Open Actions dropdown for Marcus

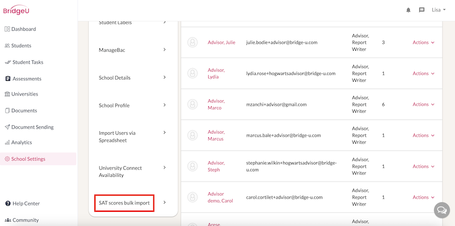point(423,135)
